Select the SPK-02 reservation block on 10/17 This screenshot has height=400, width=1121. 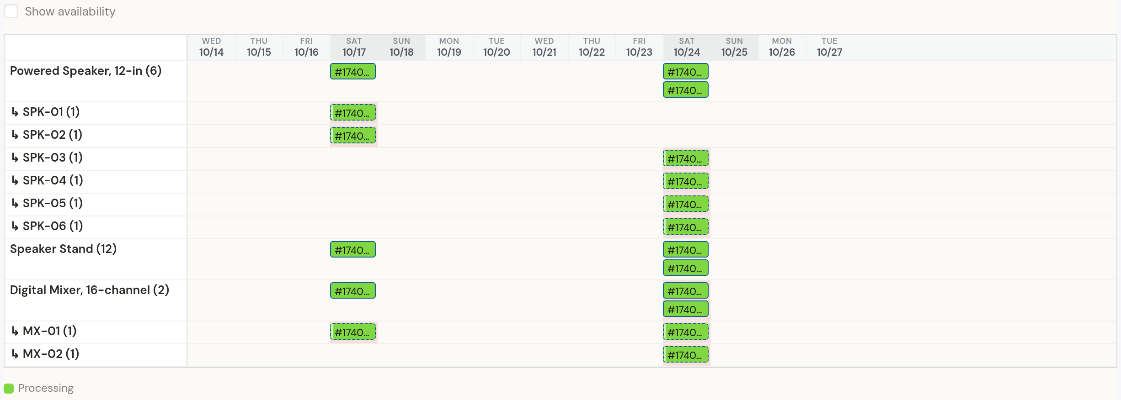(353, 136)
